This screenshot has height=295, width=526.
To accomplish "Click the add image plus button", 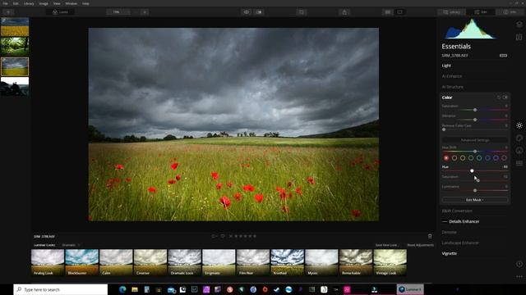I will tap(8, 12).
